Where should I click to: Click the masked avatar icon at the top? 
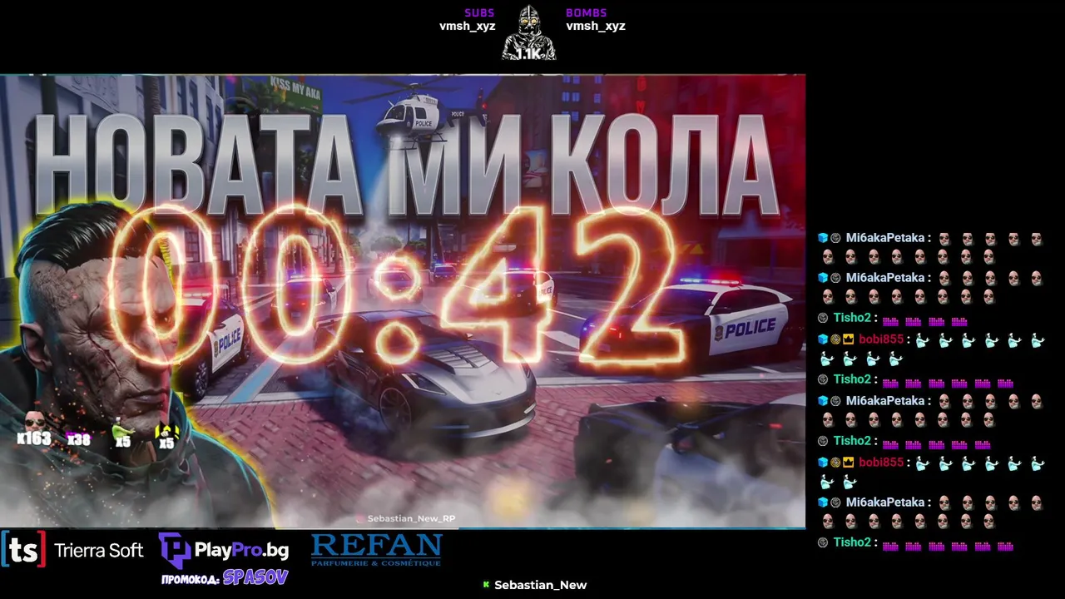click(x=528, y=32)
